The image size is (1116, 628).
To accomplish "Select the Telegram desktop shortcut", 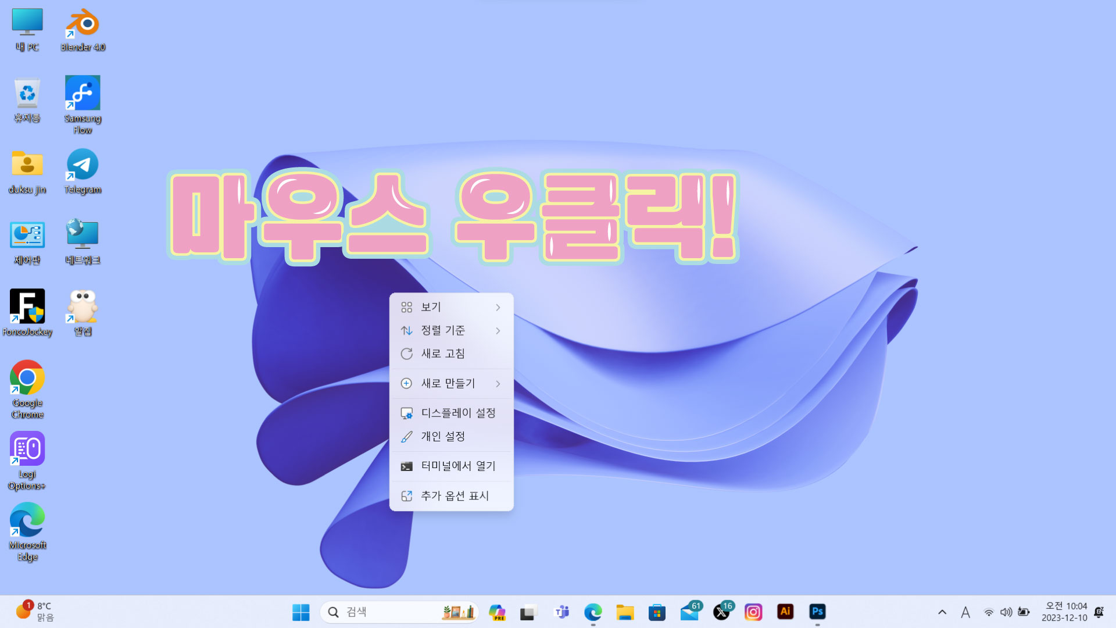I will coord(83,165).
